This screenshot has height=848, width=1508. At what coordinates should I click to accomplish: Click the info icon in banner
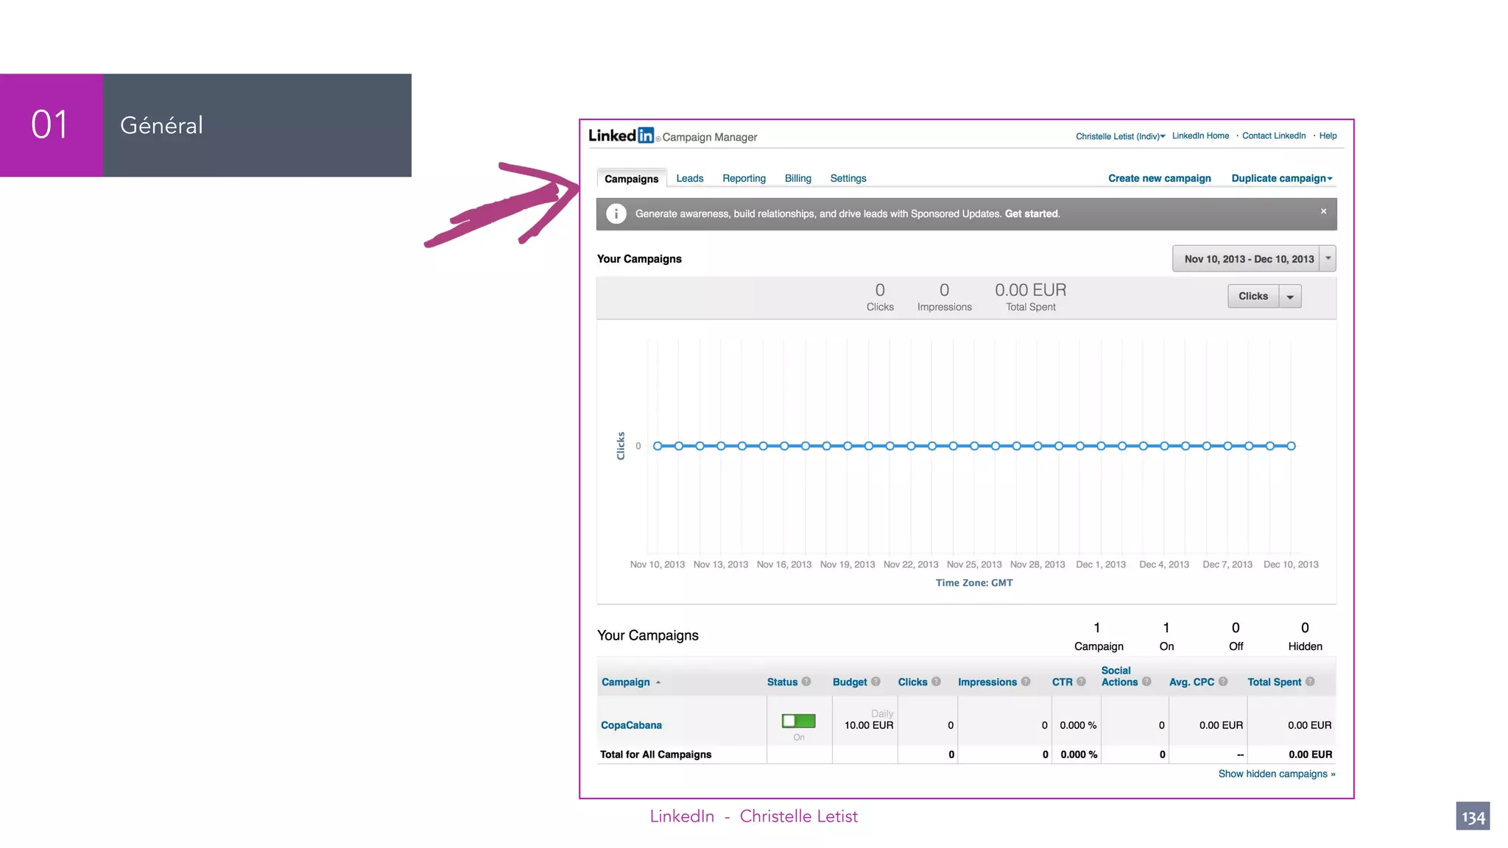(616, 213)
